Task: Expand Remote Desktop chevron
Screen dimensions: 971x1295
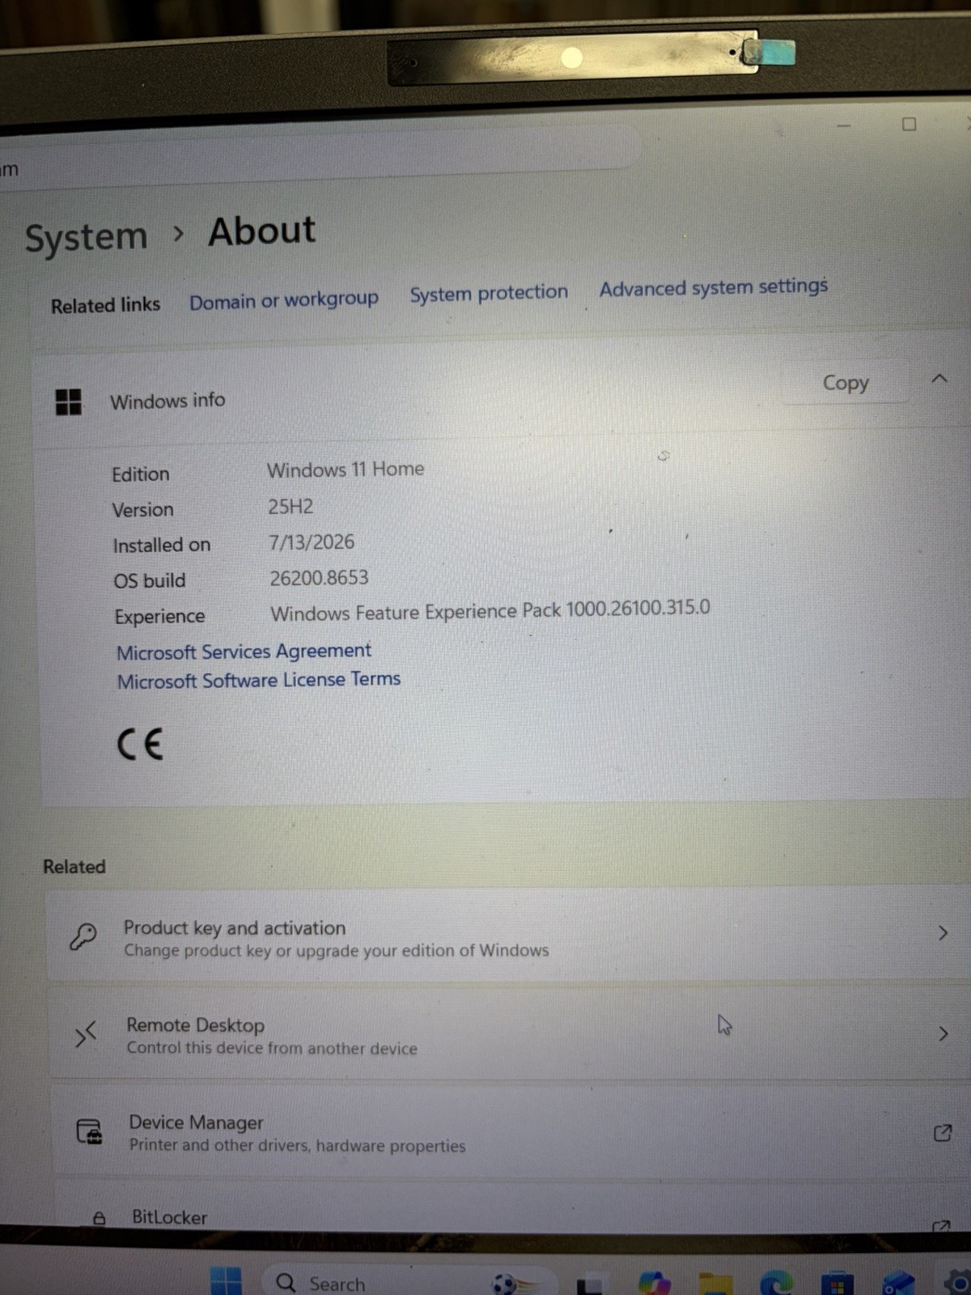Action: [943, 1034]
